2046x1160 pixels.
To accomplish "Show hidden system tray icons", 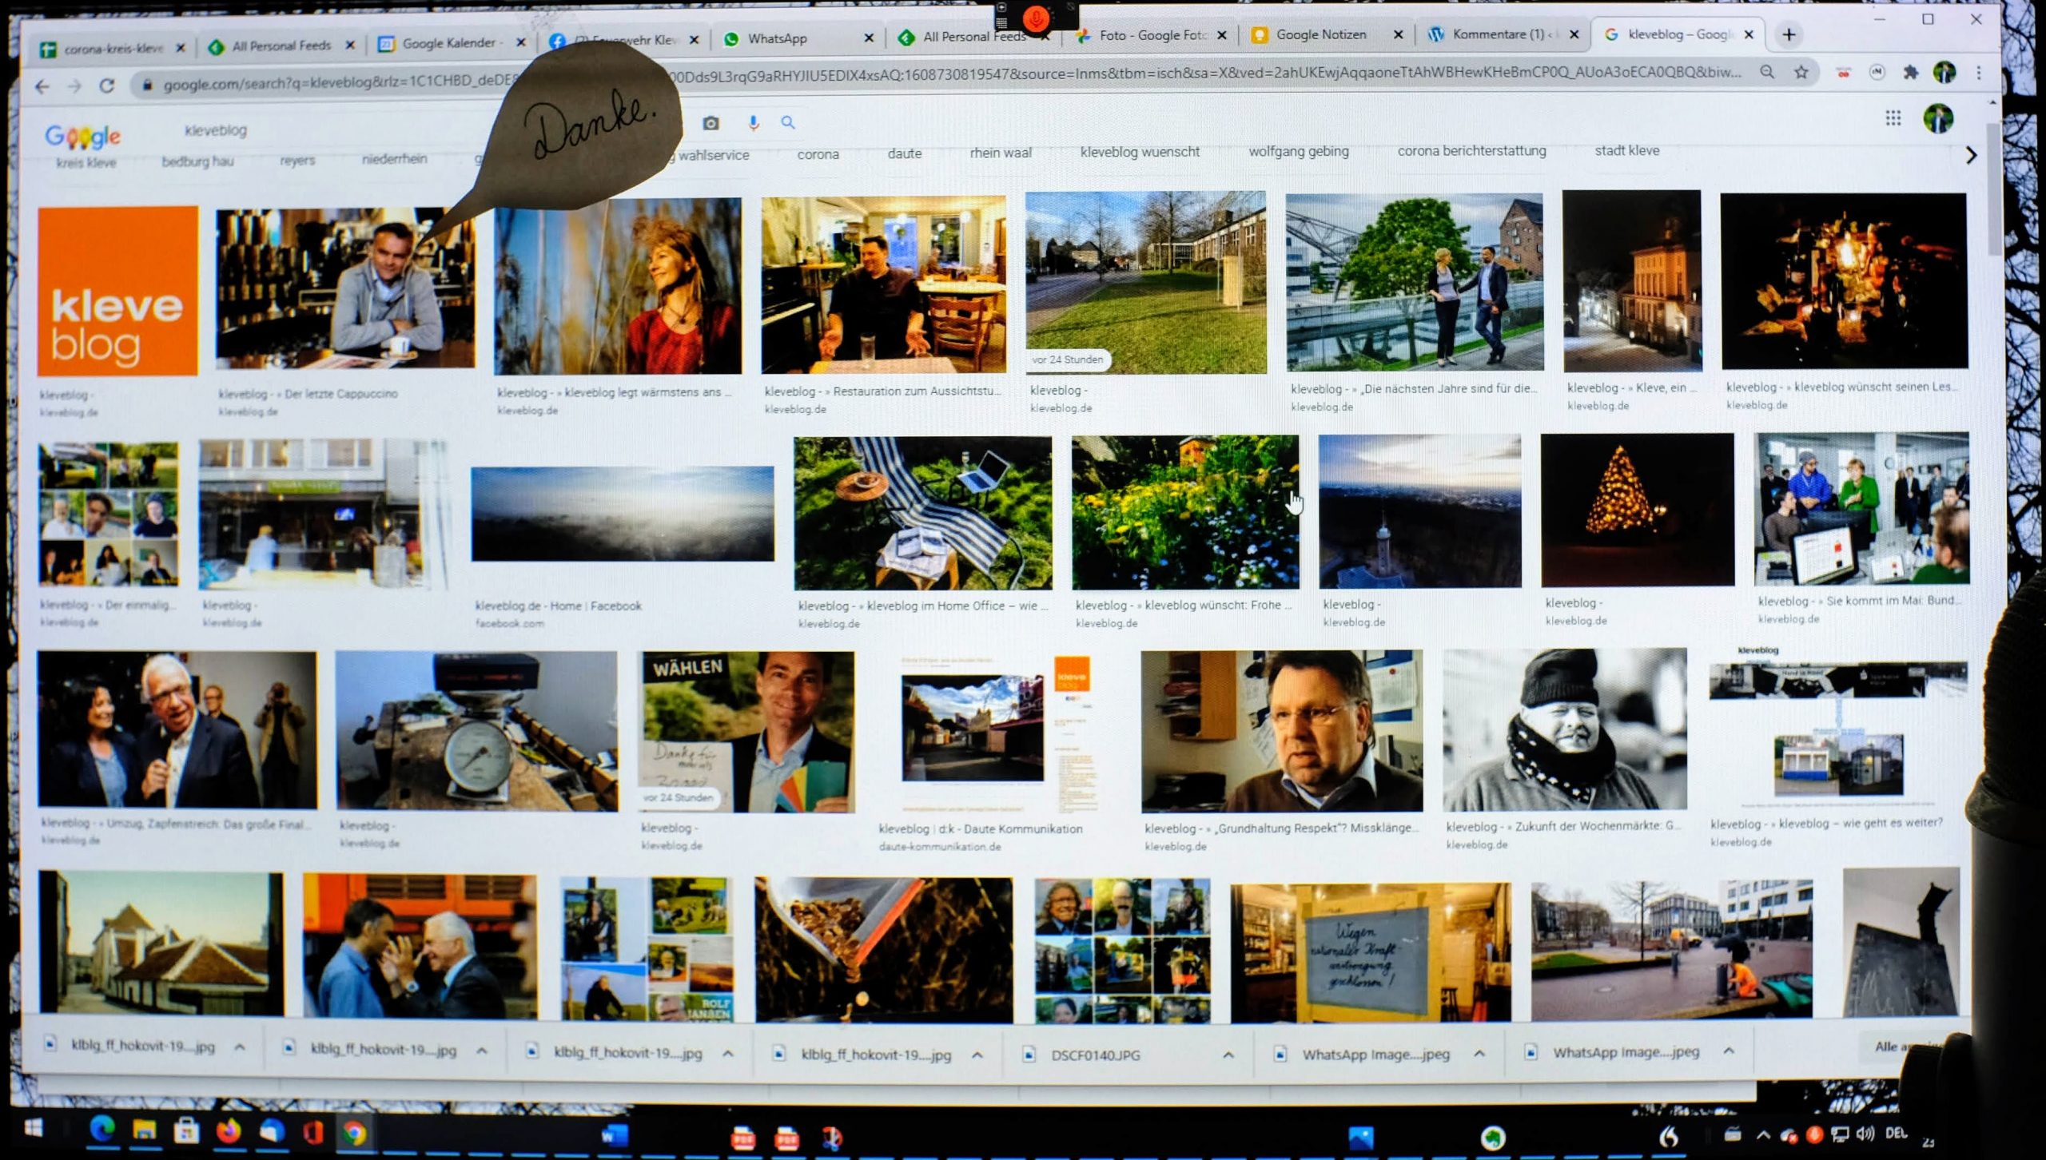I will [x=1763, y=1135].
